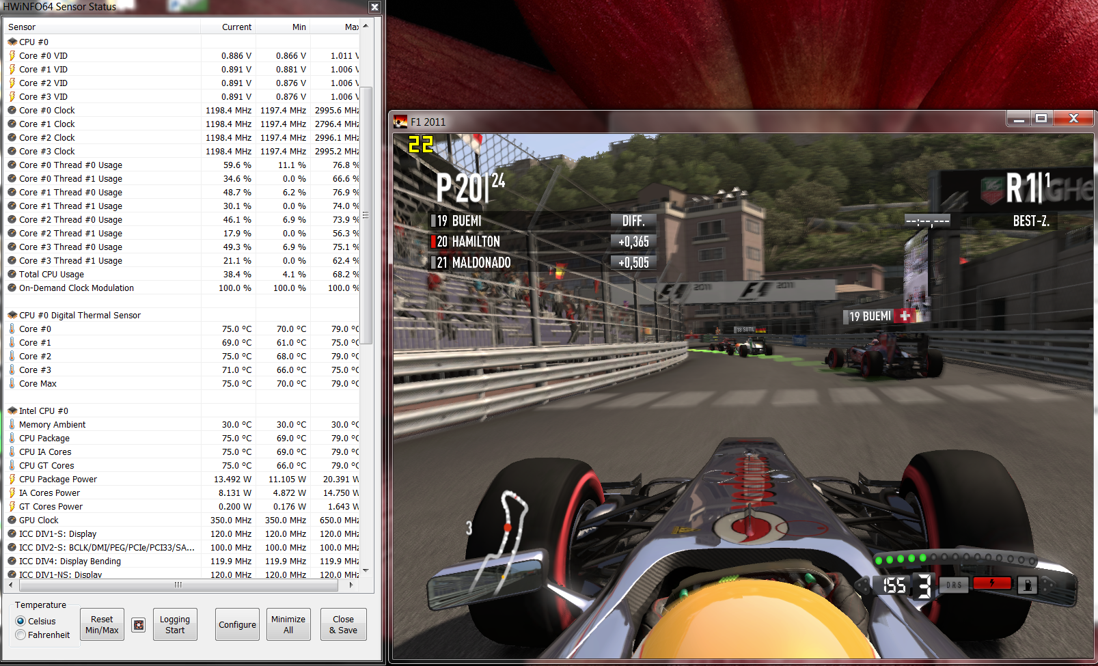1098x666 pixels.
Task: Click the F1 2011 window title icon
Action: [400, 122]
